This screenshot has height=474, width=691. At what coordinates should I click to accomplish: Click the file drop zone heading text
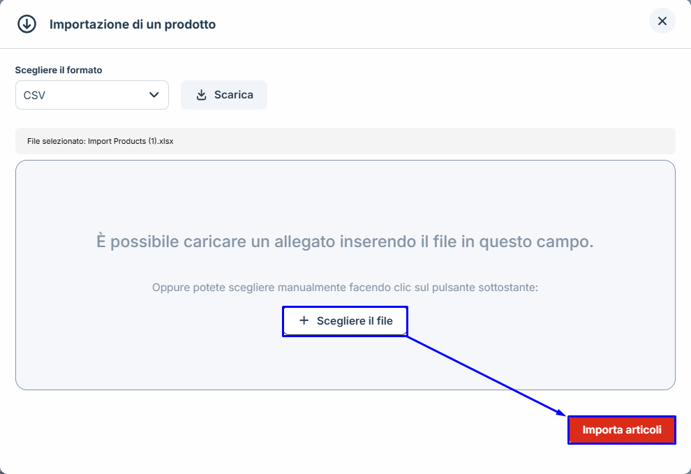[x=345, y=242]
